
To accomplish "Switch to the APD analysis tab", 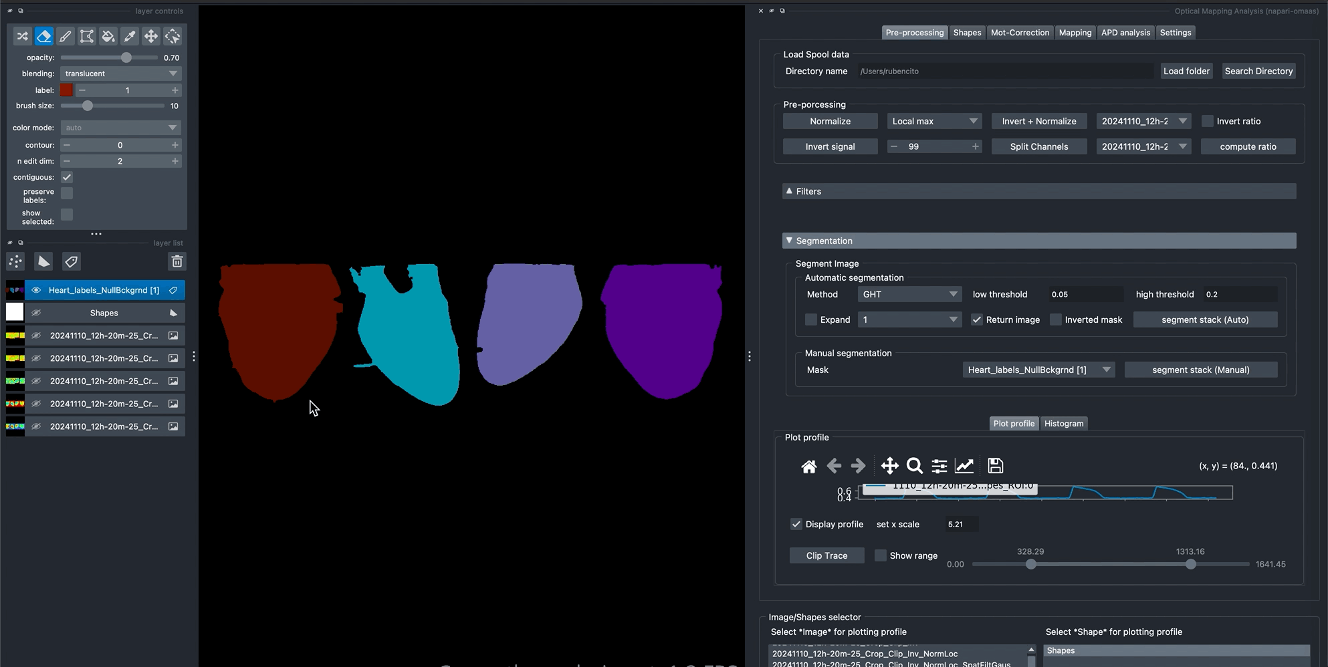I will tap(1125, 32).
